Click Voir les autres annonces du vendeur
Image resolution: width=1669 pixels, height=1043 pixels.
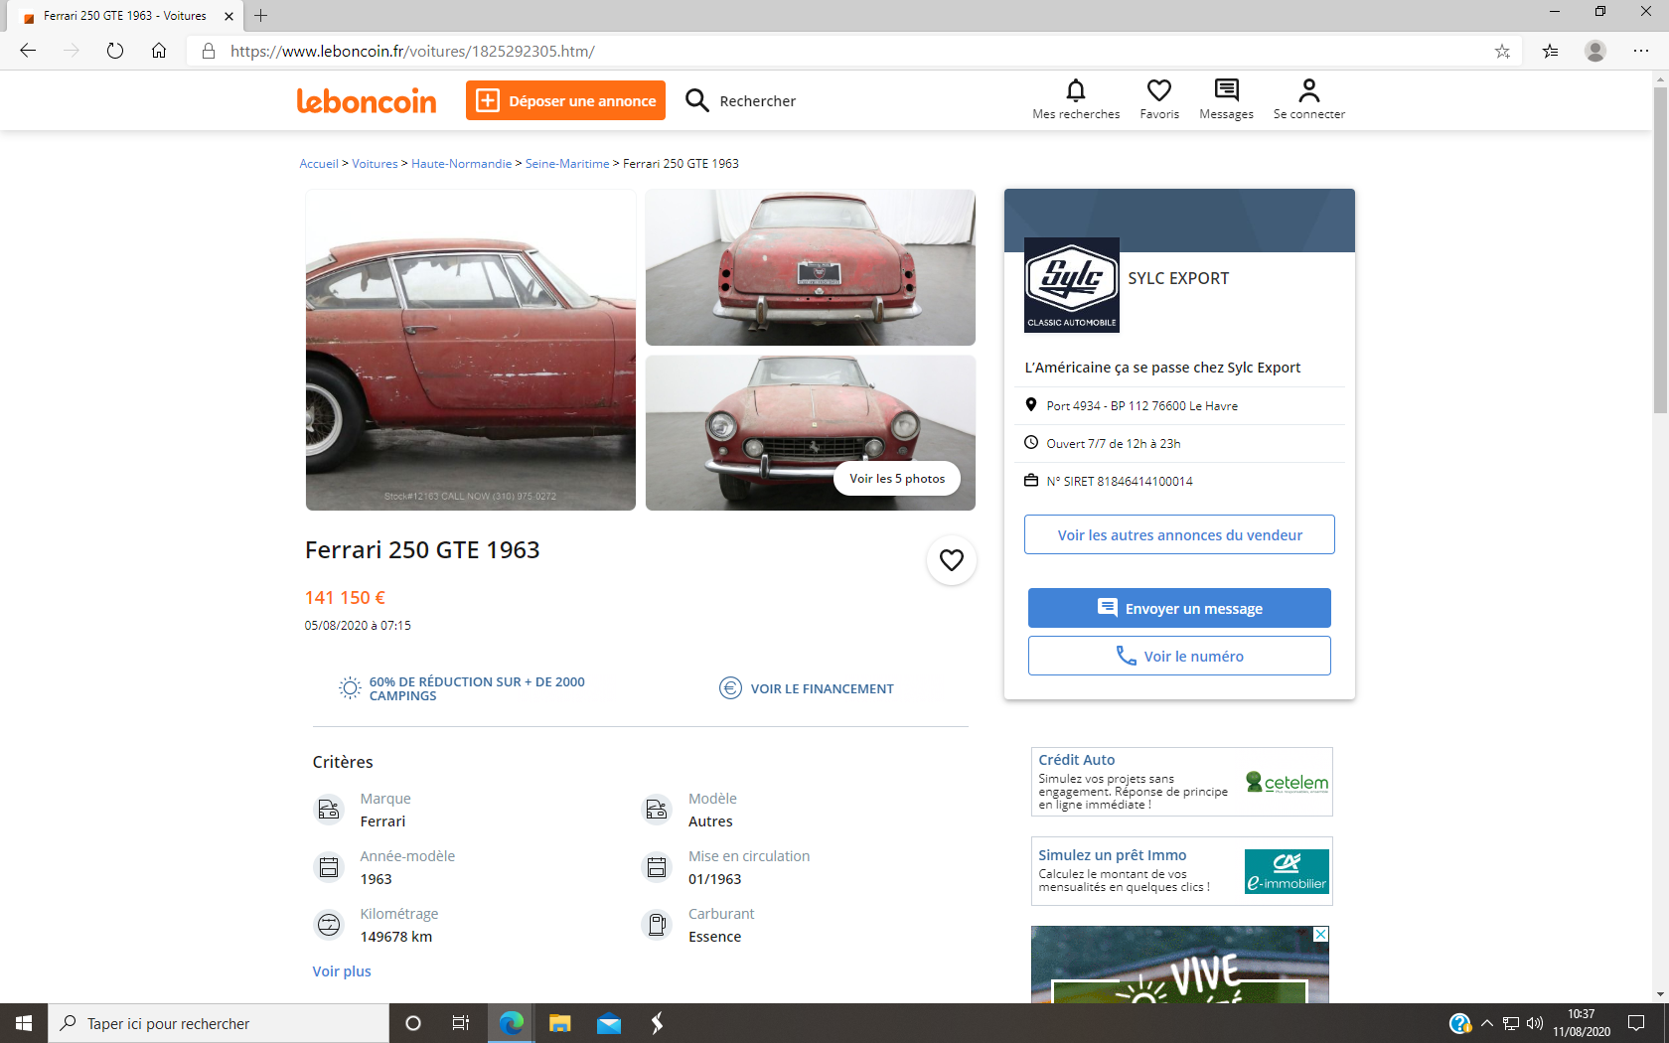tap(1179, 534)
